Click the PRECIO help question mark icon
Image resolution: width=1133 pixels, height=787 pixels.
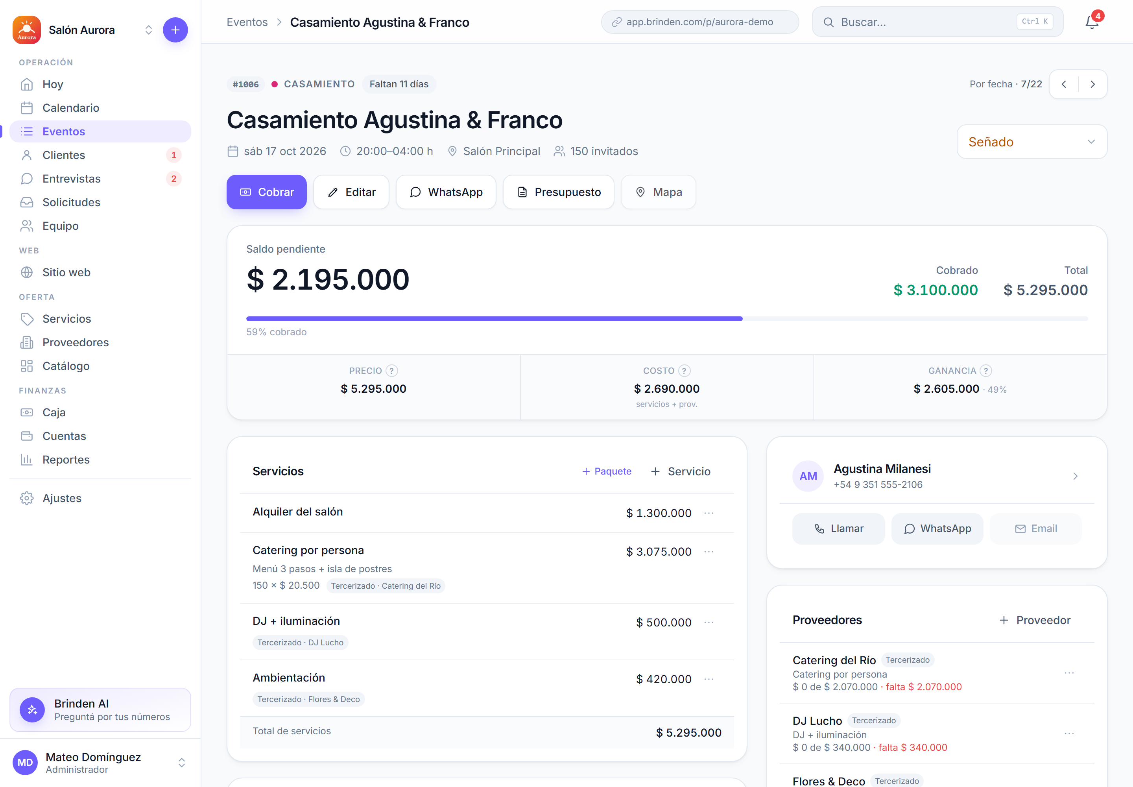pos(391,371)
